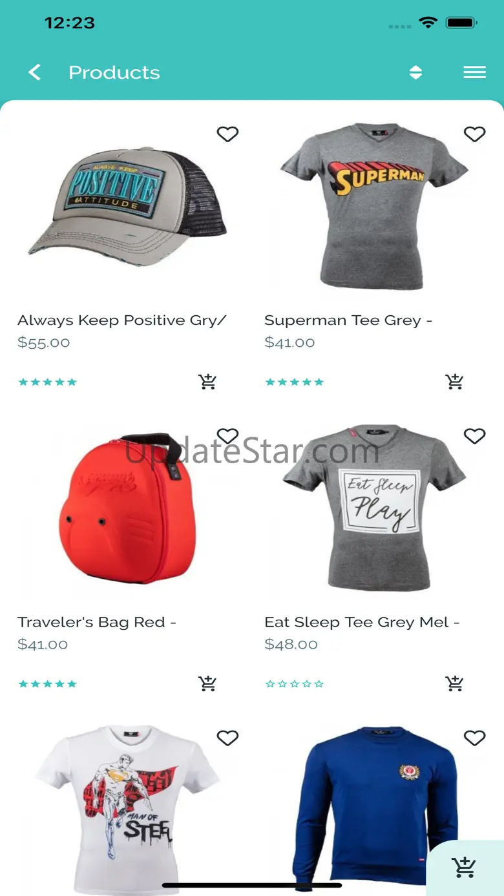This screenshot has width=504, height=896.
Task: Add Superman Tee Grey to cart
Action: click(x=454, y=382)
